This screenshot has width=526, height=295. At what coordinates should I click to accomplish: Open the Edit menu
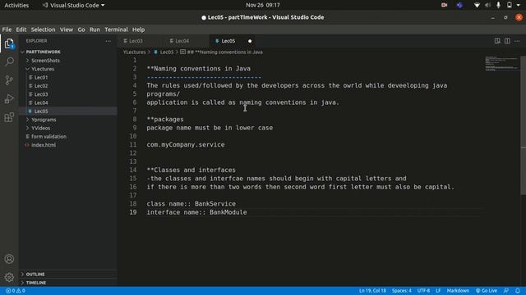pos(21,29)
